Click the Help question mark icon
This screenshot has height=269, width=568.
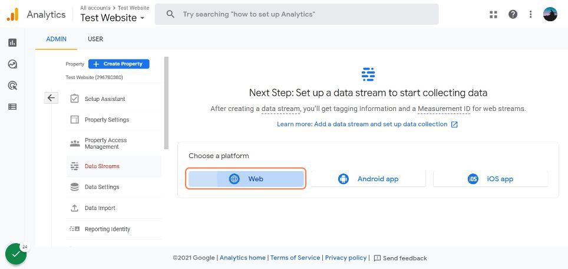(513, 14)
